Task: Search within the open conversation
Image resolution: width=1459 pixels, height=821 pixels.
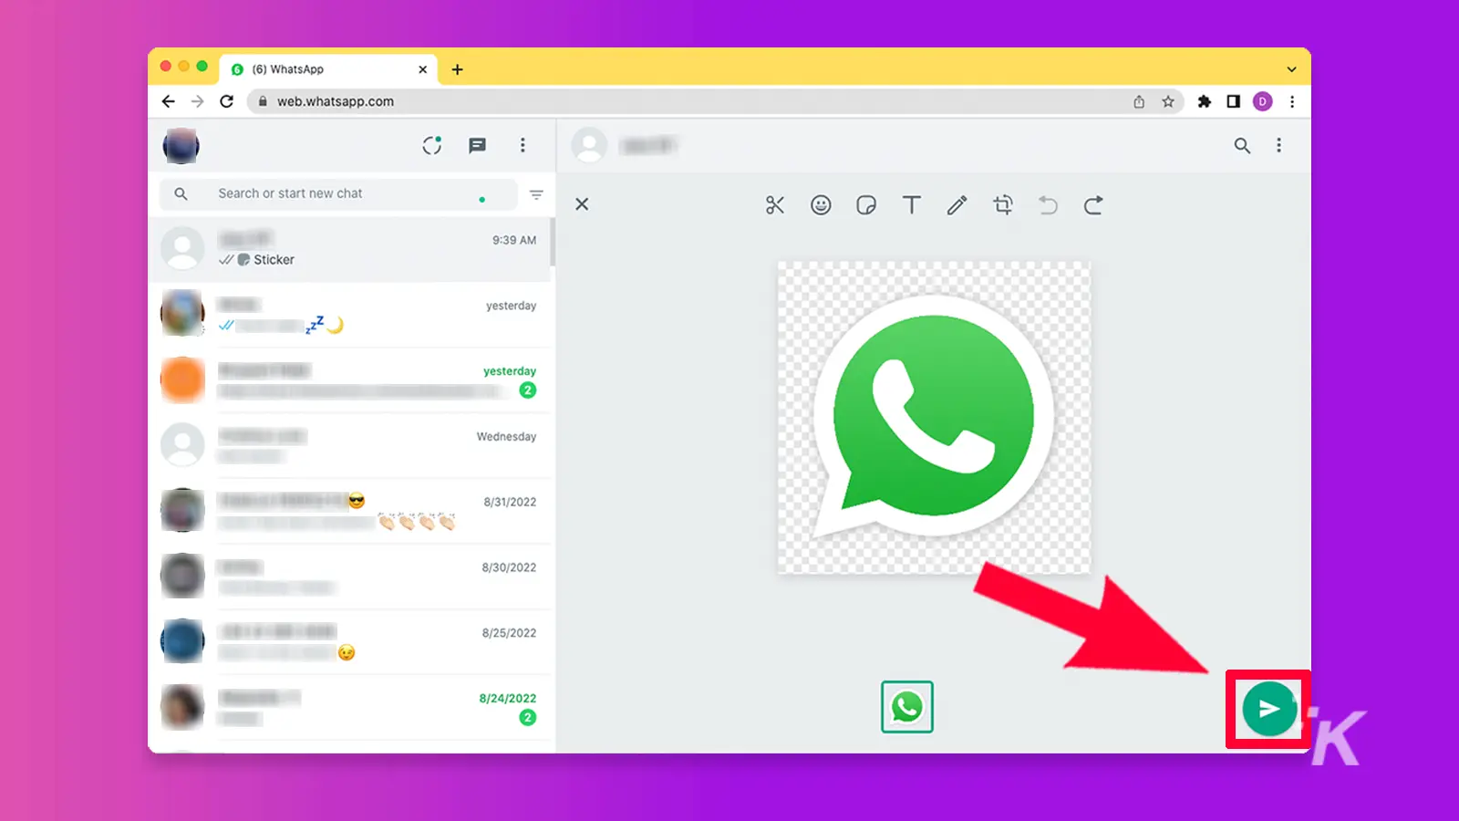Action: click(x=1242, y=146)
